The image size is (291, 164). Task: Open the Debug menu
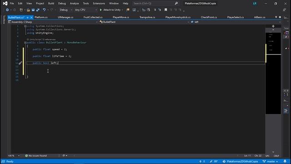tap(62, 3)
